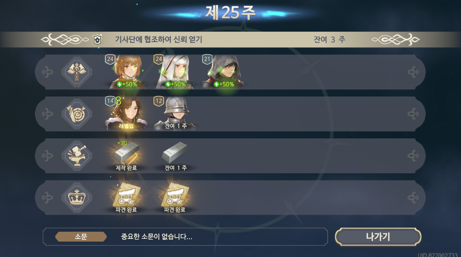The width and height of the screenshot is (461, 257).
Task: Click the 레벨업 character portrait
Action: pos(126,113)
